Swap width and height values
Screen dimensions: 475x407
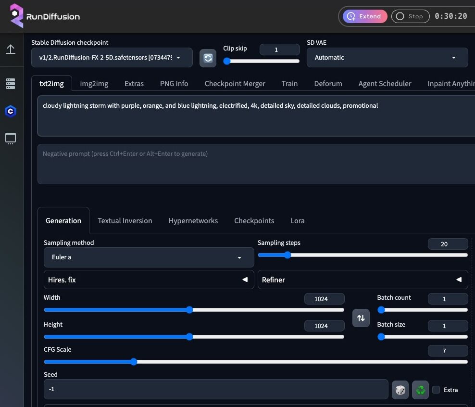coord(361,318)
